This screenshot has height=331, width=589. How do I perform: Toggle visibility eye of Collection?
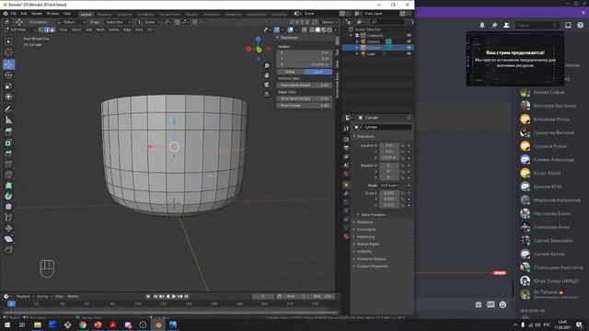click(409, 35)
